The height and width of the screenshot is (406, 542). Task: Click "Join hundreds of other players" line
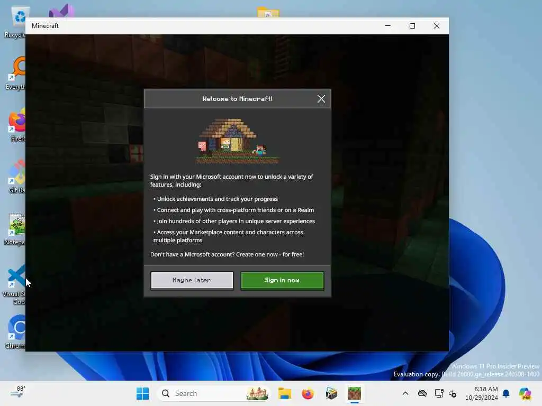click(236, 221)
